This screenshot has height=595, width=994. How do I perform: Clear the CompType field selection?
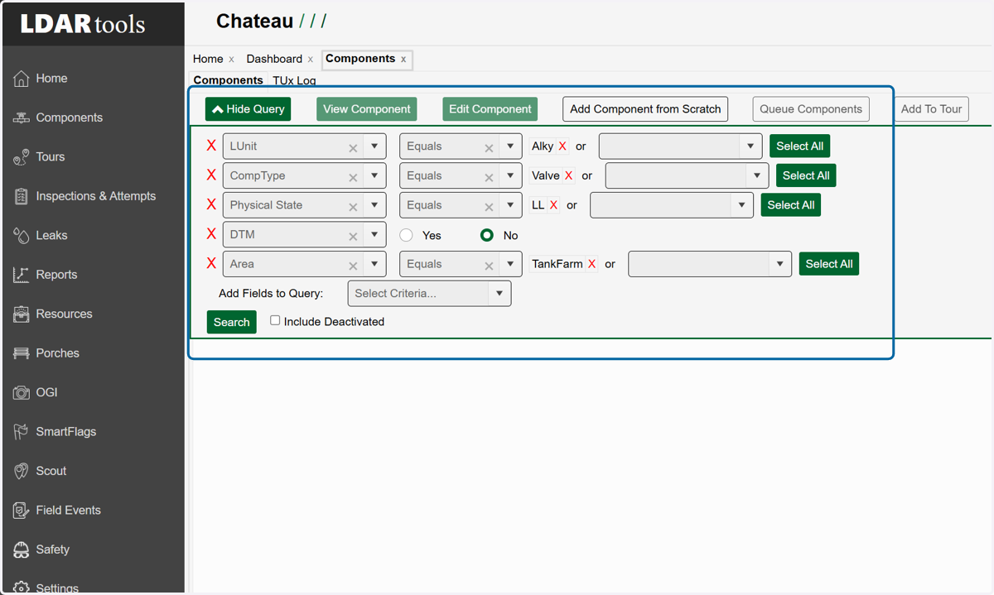(353, 177)
